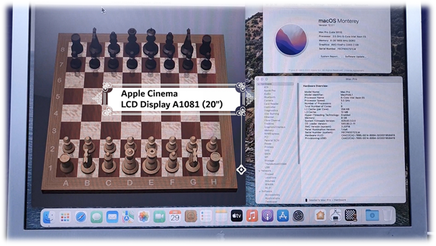Select Graphics/Displays in hardware list
Viewport: 436px width, 246px height.
[x=274, y=127]
